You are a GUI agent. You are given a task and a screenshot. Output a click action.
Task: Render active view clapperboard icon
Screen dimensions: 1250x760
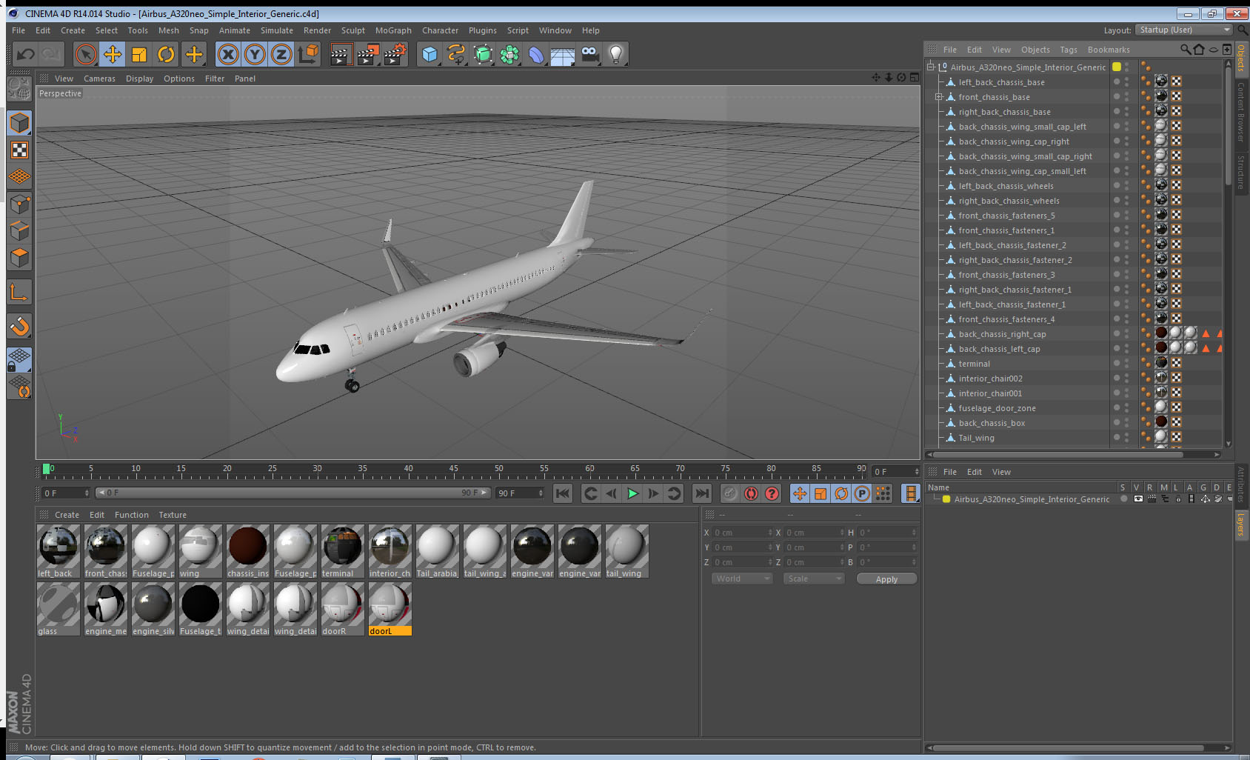coord(341,54)
